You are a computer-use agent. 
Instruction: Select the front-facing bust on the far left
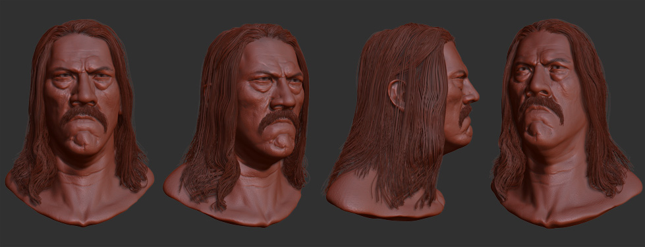(80, 123)
